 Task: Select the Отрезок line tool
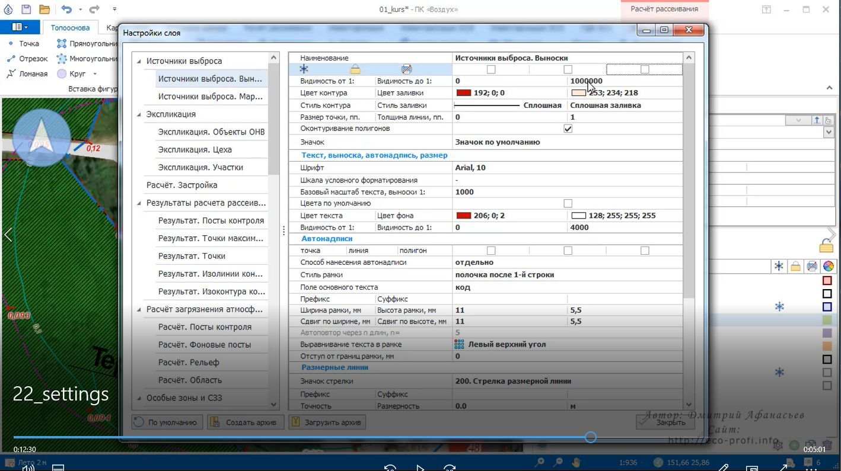point(27,59)
